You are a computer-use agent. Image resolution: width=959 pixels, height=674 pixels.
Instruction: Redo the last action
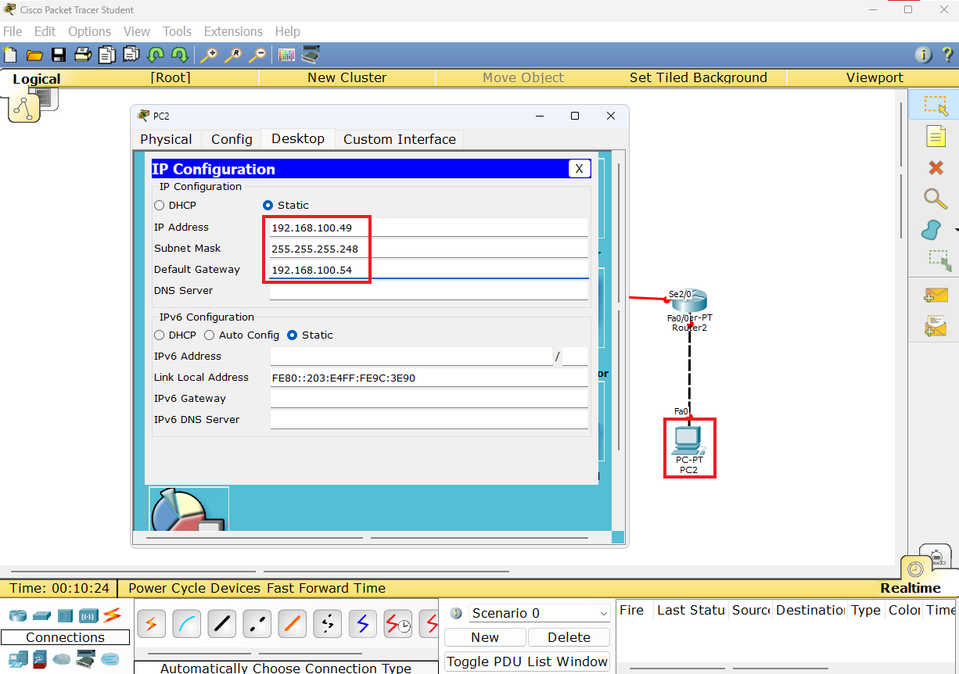pos(180,55)
